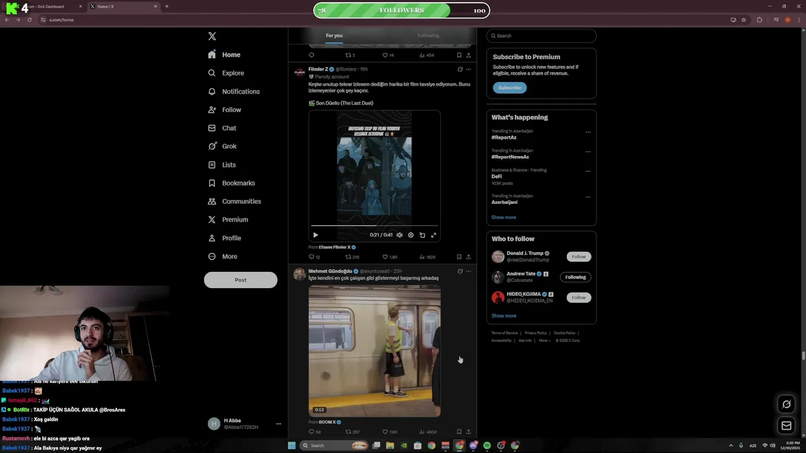Click floating Grok button at bottom right

(786, 405)
